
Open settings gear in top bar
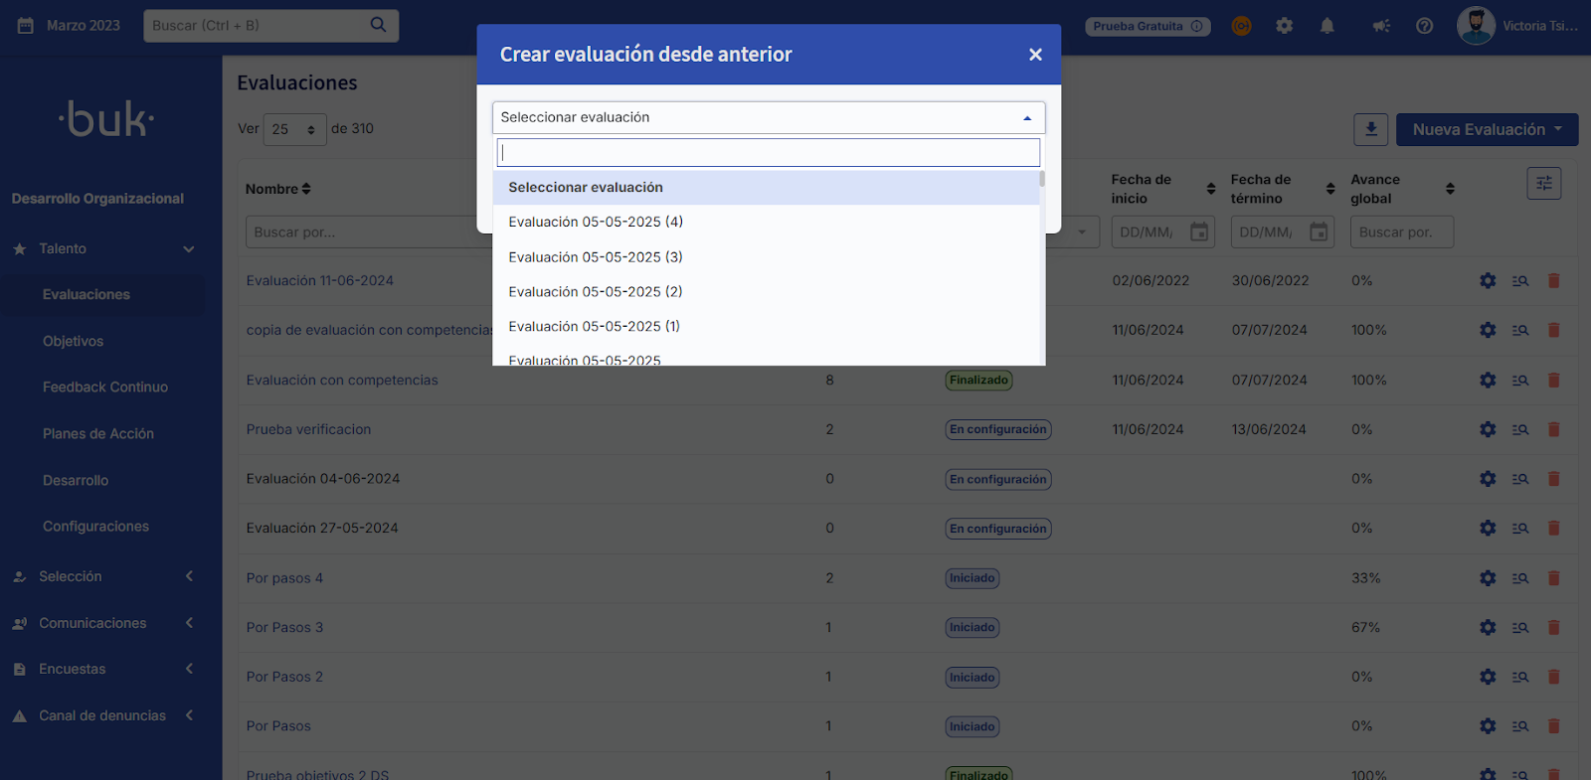[x=1284, y=26]
